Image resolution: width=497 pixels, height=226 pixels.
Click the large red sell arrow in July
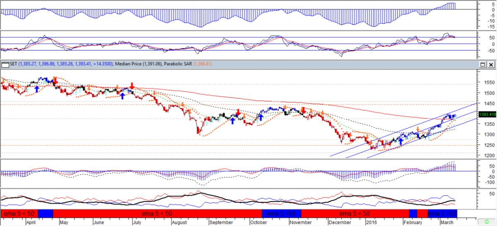(x=132, y=86)
